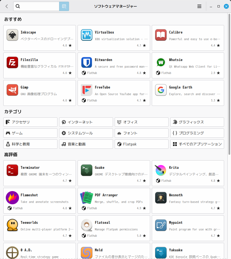Screen dimensions: 231x259
Task: Select the Flameshot flame icon
Action: click(12, 198)
